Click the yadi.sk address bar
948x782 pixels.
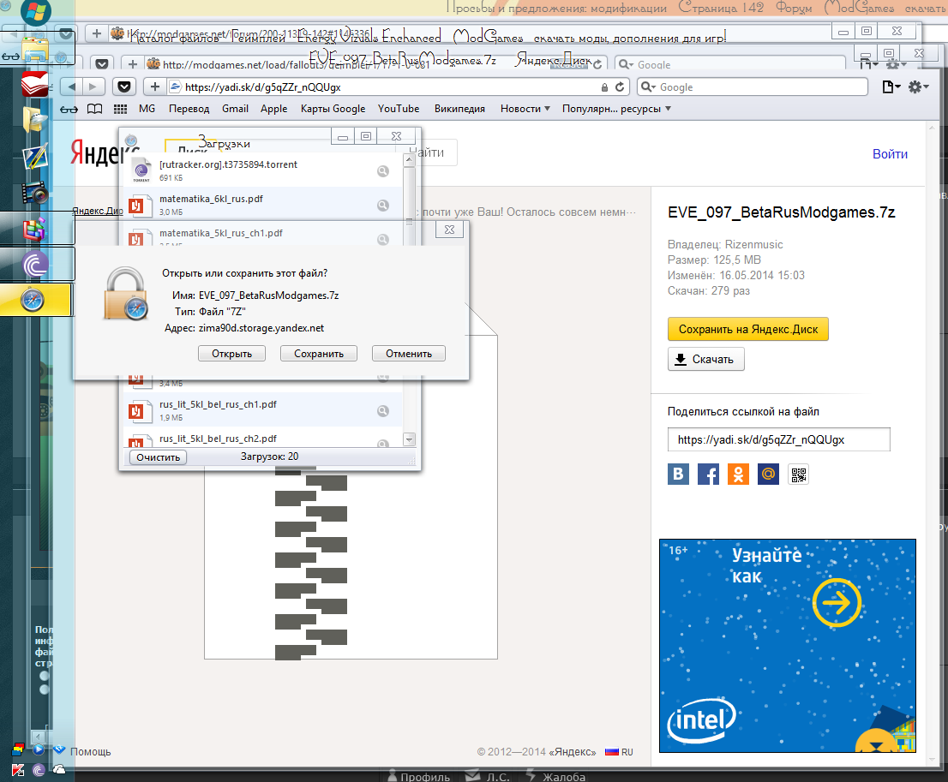point(387,87)
